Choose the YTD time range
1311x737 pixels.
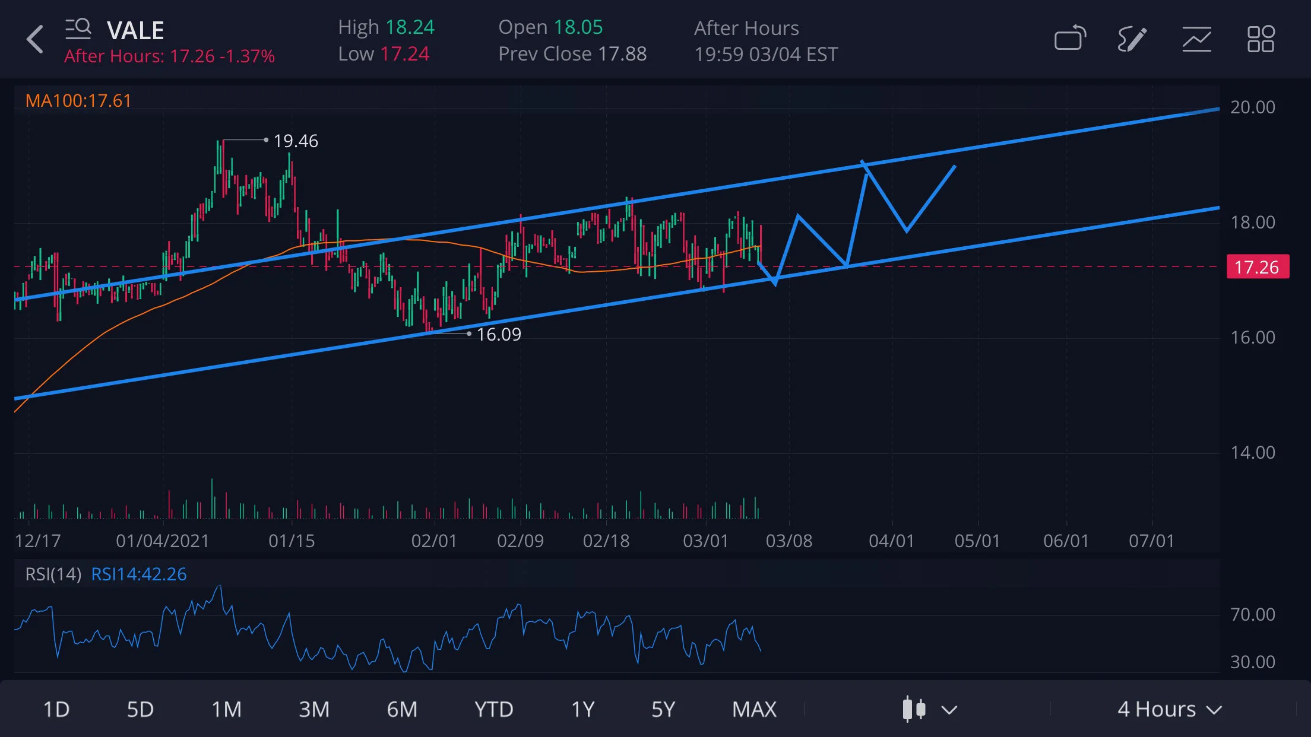coord(493,709)
